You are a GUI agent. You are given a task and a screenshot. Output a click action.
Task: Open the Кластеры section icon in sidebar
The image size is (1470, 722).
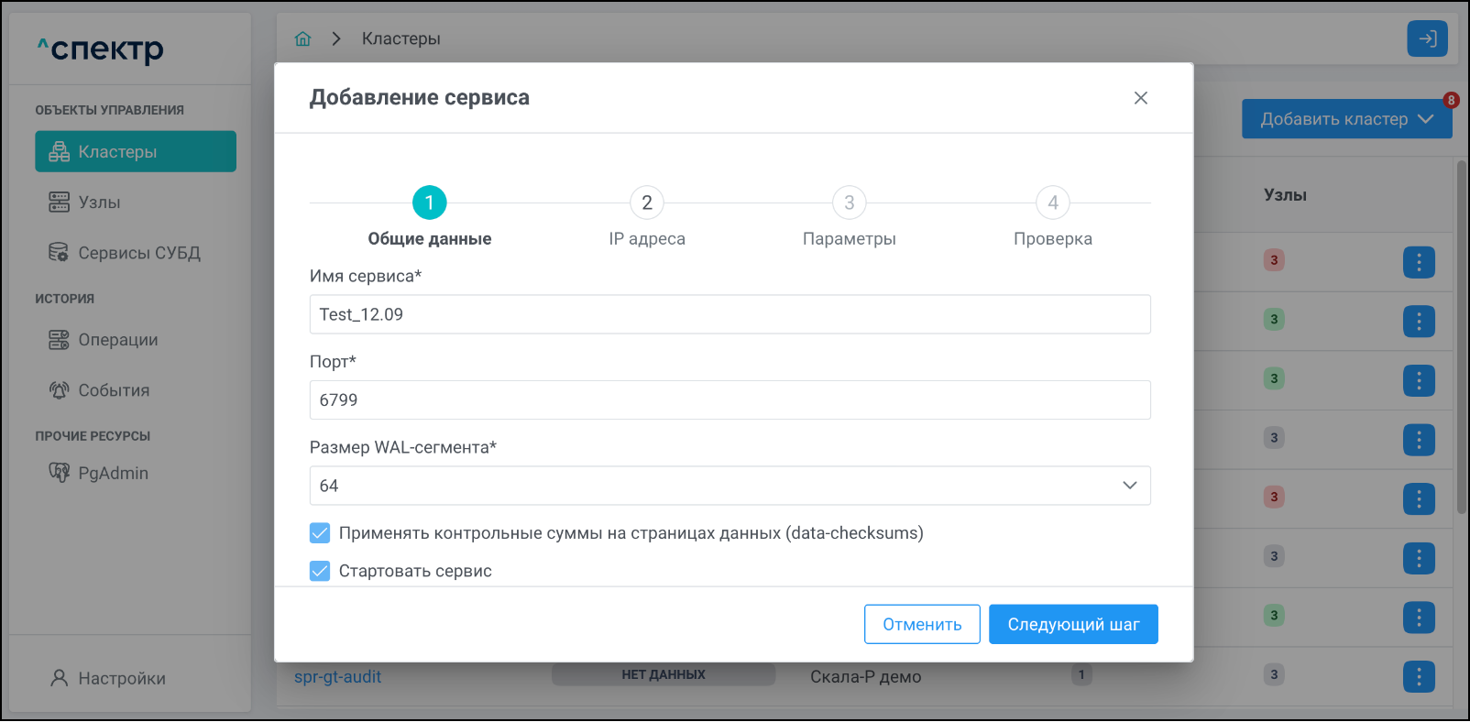point(59,152)
